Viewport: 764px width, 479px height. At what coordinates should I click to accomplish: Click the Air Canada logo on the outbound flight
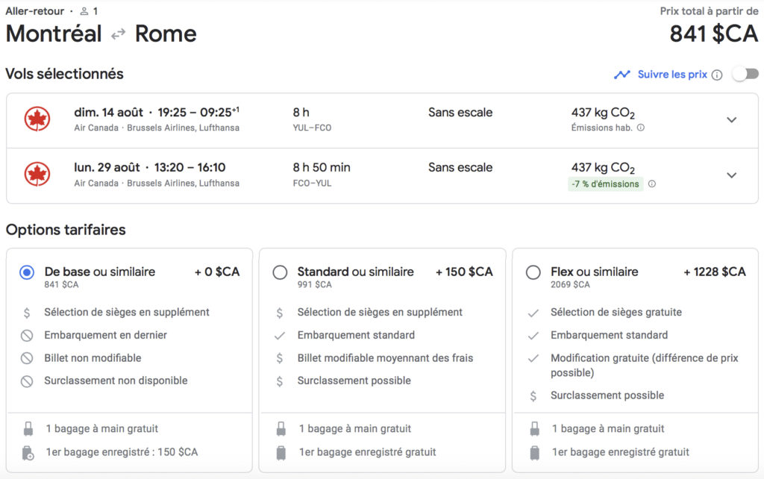point(37,119)
